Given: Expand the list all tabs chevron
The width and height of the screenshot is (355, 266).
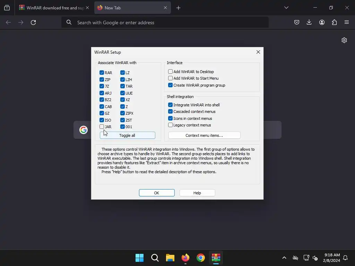Looking at the screenshot, I should click(286, 8).
